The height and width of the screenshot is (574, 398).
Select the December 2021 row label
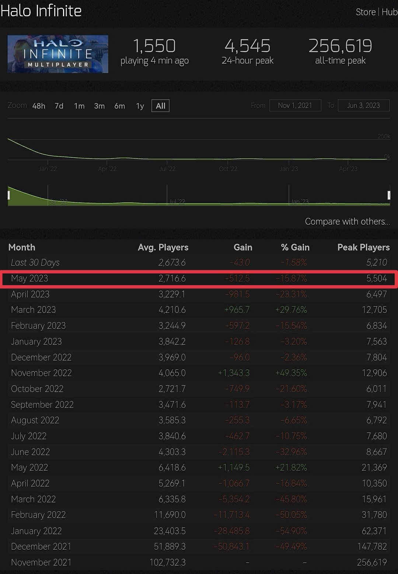tap(41, 547)
